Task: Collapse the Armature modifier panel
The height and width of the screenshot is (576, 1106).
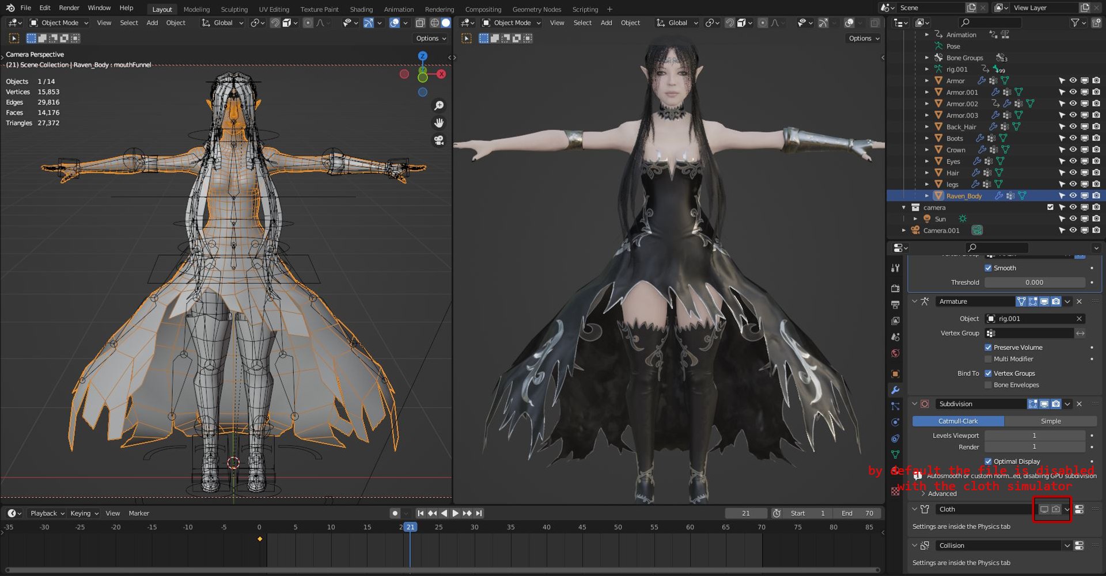Action: click(x=915, y=302)
